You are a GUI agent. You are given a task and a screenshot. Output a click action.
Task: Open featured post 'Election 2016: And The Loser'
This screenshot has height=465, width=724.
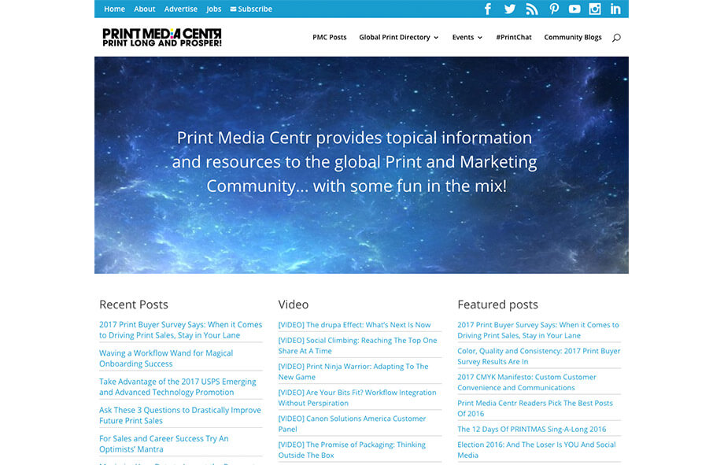tap(537, 450)
